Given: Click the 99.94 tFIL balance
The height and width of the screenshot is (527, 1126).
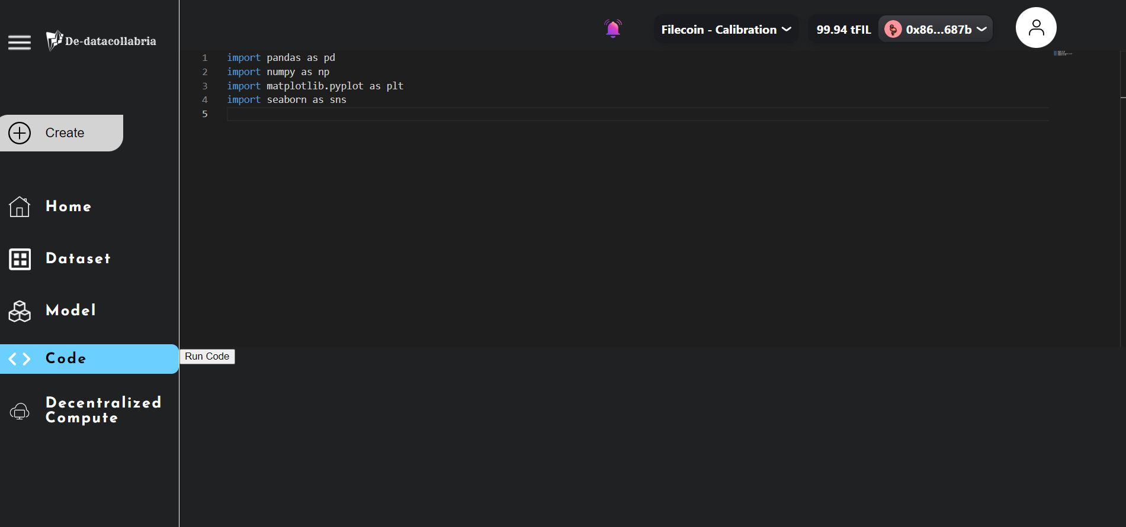Looking at the screenshot, I should [843, 30].
